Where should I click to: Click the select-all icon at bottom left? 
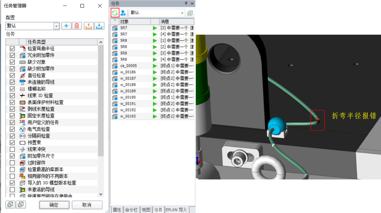(10, 205)
